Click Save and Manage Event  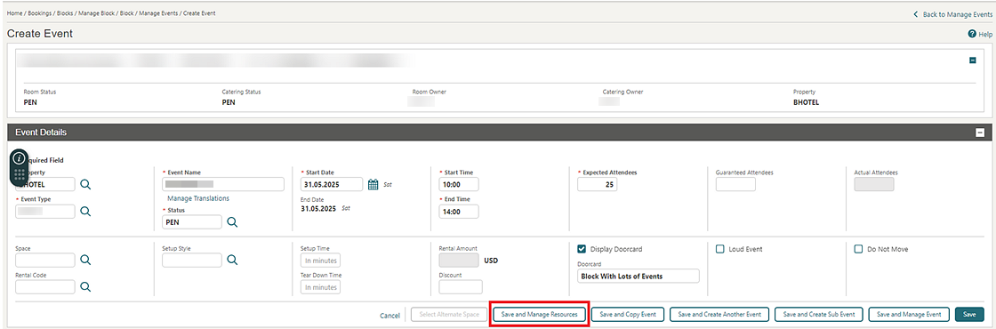coord(909,315)
